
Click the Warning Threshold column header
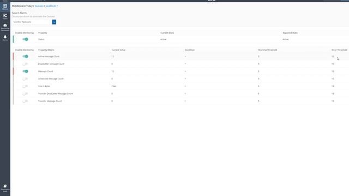(x=268, y=50)
